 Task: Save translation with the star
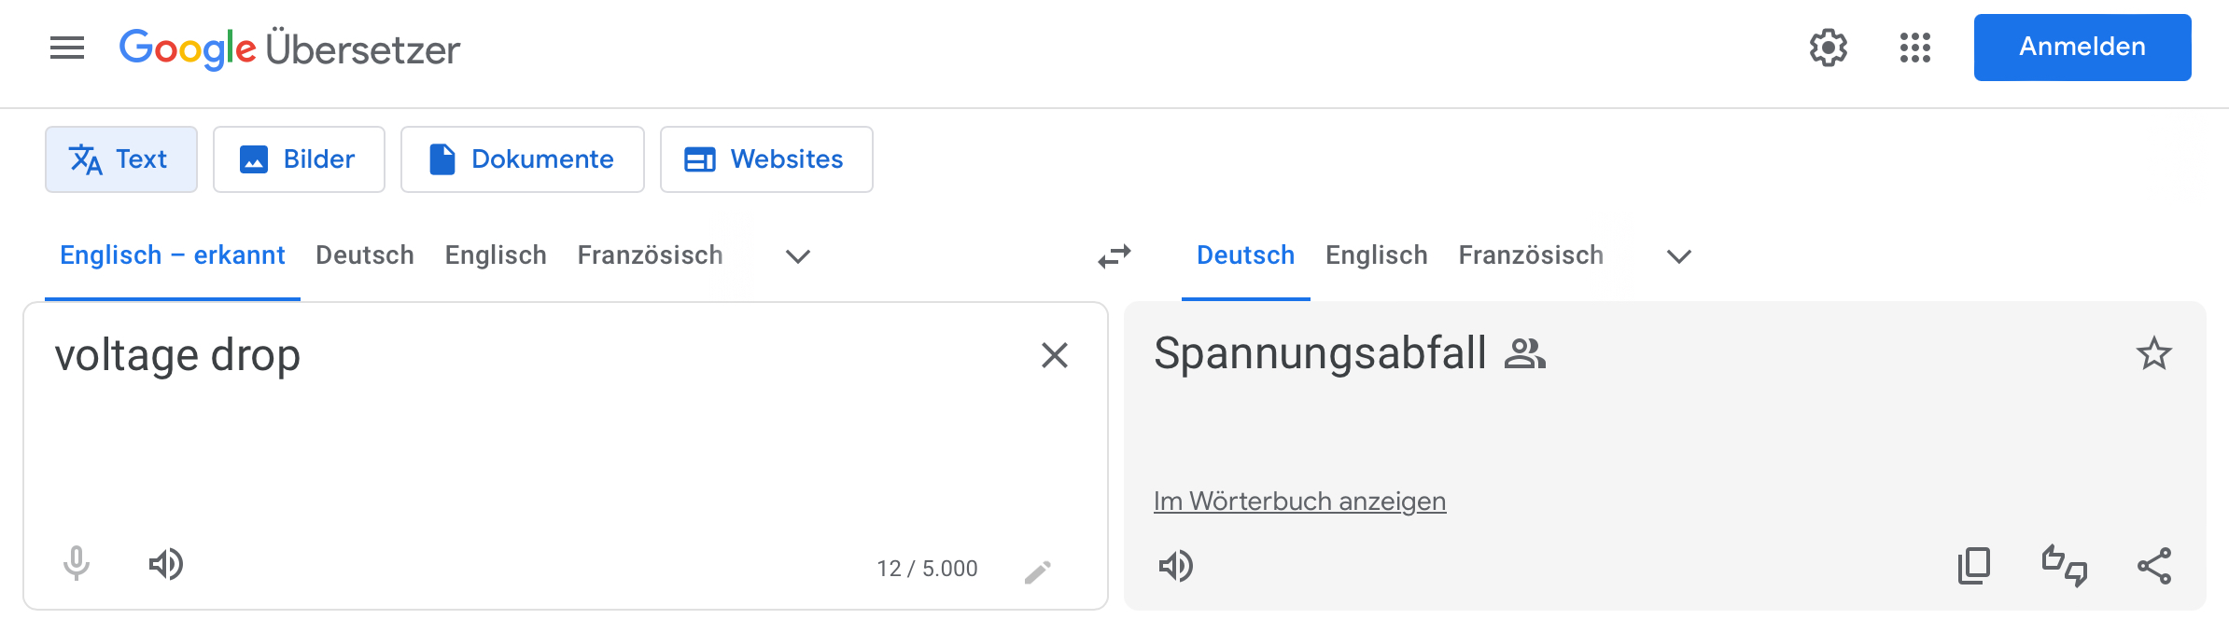coord(2154,354)
